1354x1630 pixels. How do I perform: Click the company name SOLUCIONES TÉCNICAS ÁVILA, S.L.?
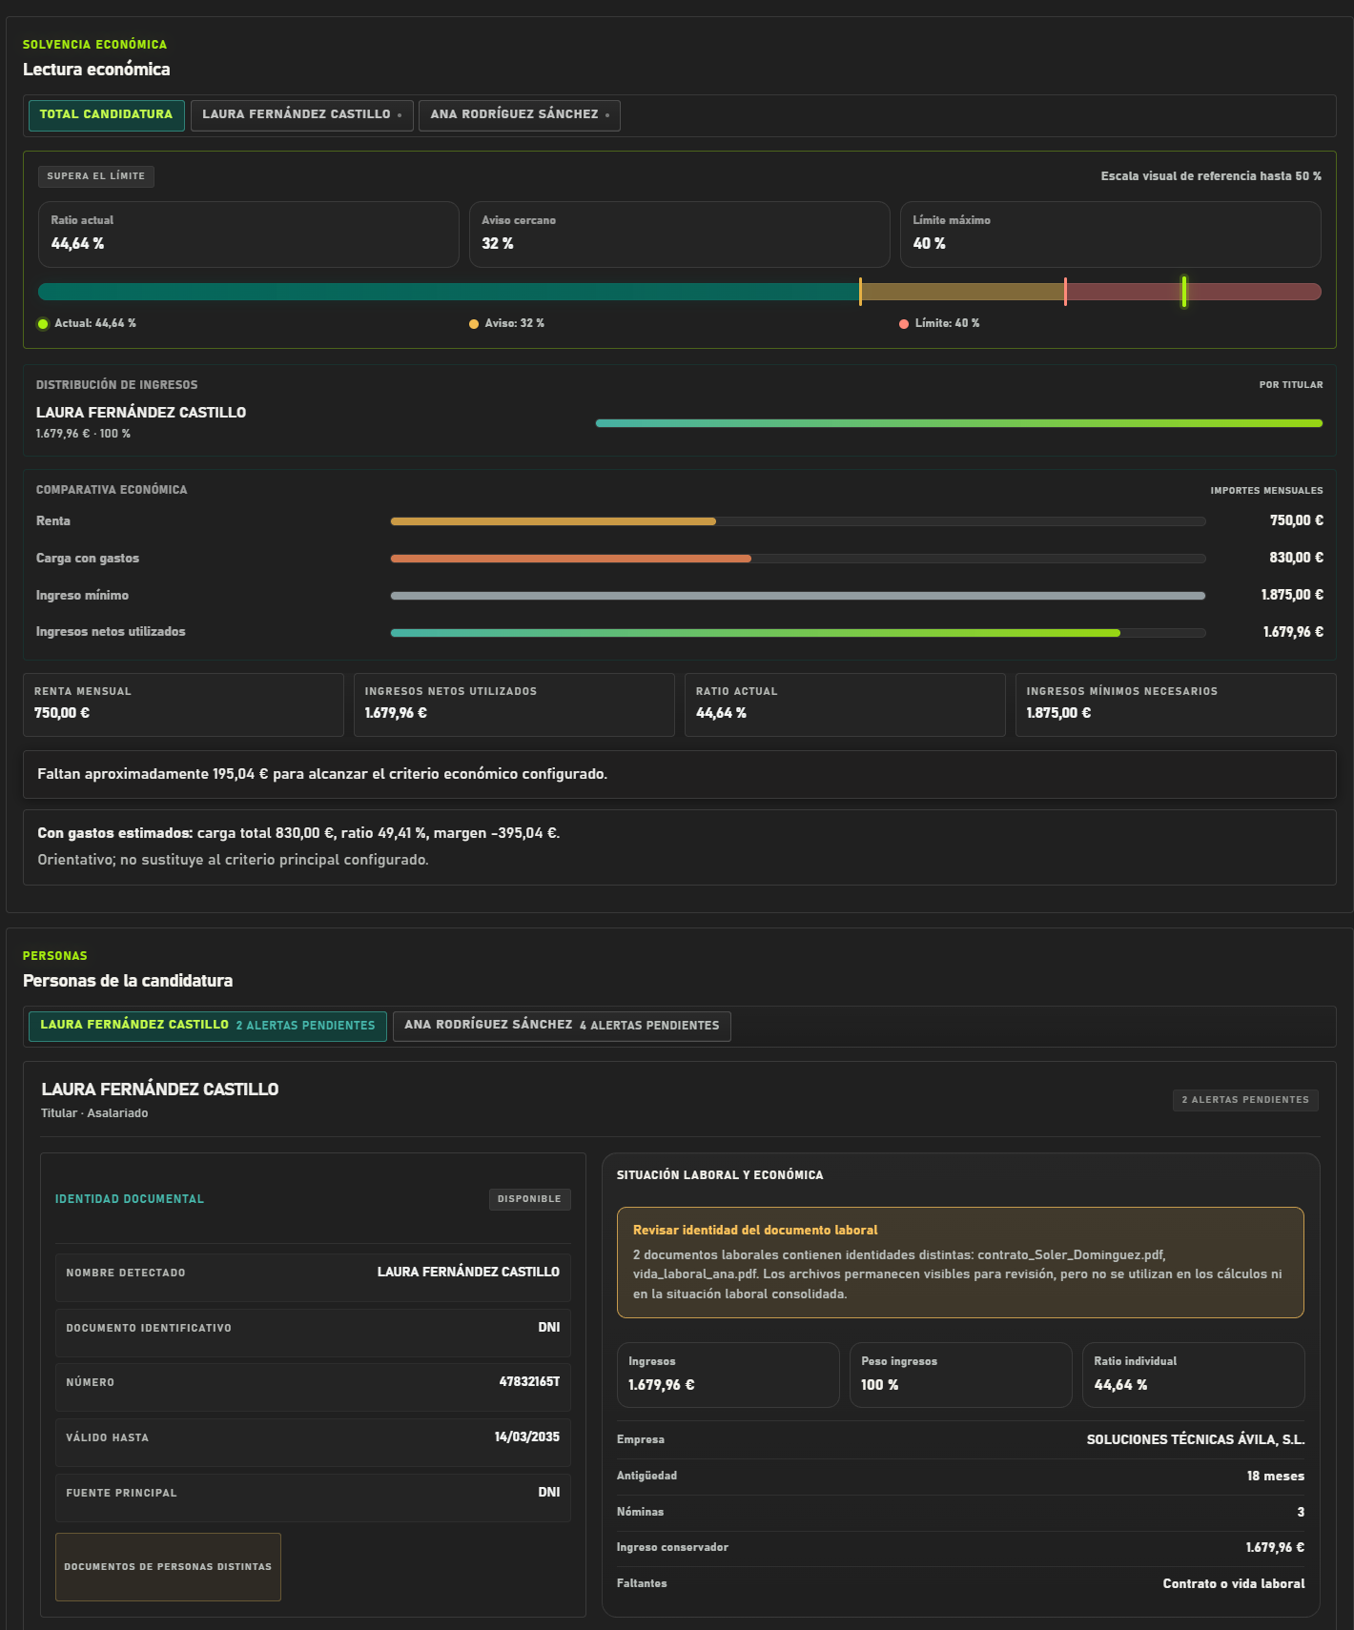pos(1196,1440)
